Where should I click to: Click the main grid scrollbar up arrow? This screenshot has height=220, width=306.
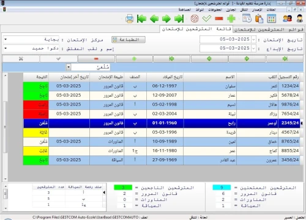coord(6,76)
